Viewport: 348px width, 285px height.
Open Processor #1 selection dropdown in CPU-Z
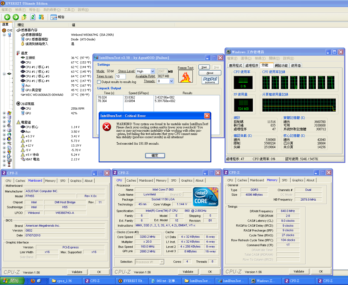click(162, 262)
